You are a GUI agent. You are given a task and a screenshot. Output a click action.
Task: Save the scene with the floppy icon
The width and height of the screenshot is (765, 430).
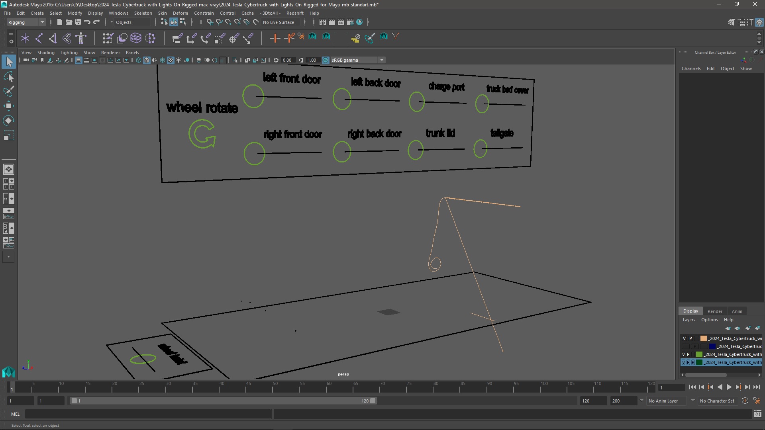click(x=78, y=22)
